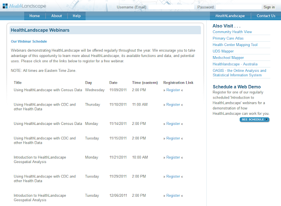Register for 11/10/2011 CDC webinar
281x206 pixels.
[x=173, y=105]
